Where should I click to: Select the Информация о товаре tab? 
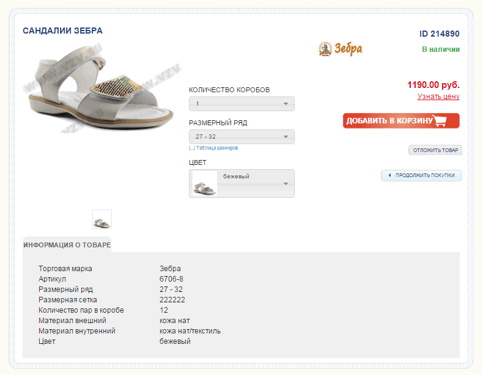click(x=67, y=245)
